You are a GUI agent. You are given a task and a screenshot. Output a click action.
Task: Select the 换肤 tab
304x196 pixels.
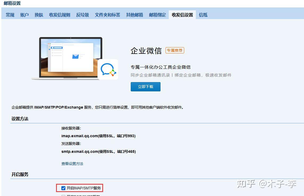tap(39, 15)
